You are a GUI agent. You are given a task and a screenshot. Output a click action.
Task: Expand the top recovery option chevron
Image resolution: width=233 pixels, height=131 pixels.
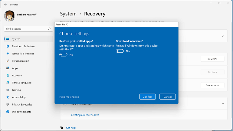[223, 36]
